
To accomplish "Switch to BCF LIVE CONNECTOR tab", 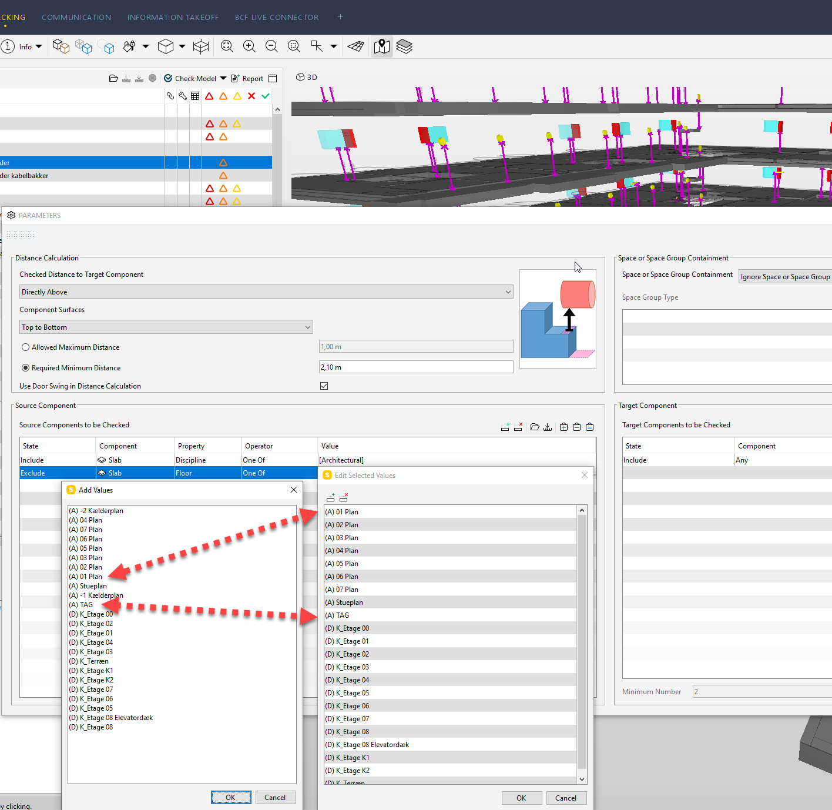I will (x=277, y=18).
